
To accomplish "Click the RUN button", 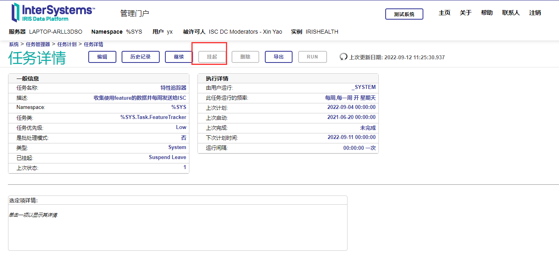I will [x=313, y=57].
